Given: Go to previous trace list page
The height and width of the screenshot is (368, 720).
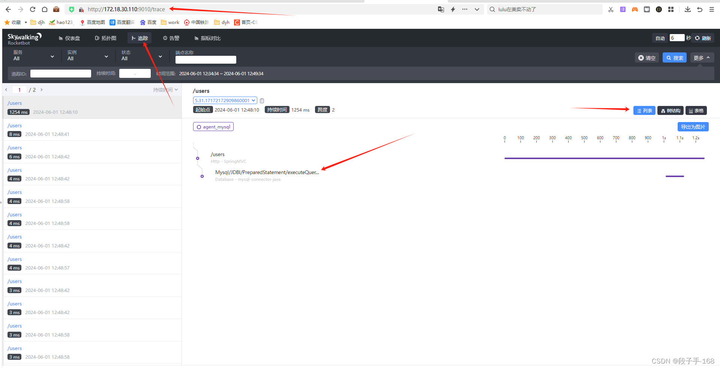Looking at the screenshot, I should click(x=6, y=90).
